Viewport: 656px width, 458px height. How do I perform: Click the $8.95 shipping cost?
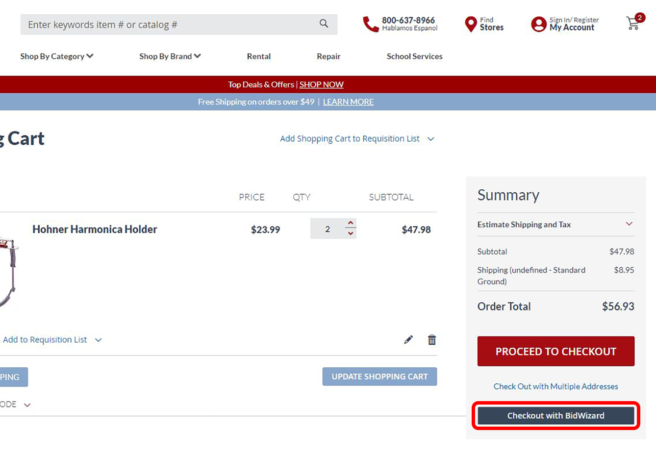[624, 270]
